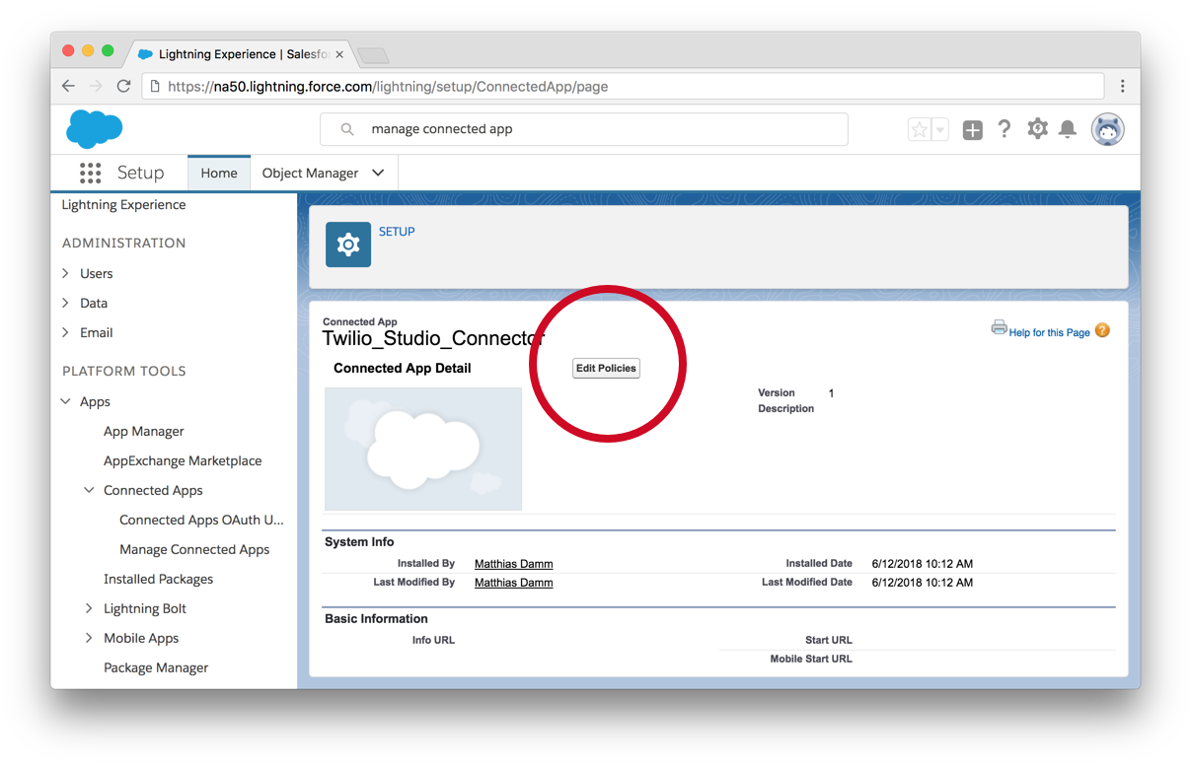1192x769 pixels.
Task: Click the browser forward arrow
Action: (96, 86)
